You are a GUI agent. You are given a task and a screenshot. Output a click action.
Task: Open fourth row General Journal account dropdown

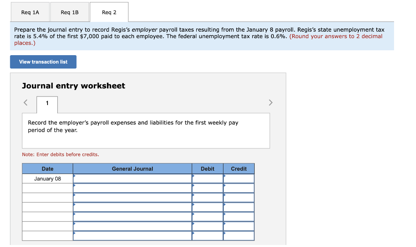pyautogui.click(x=132, y=207)
